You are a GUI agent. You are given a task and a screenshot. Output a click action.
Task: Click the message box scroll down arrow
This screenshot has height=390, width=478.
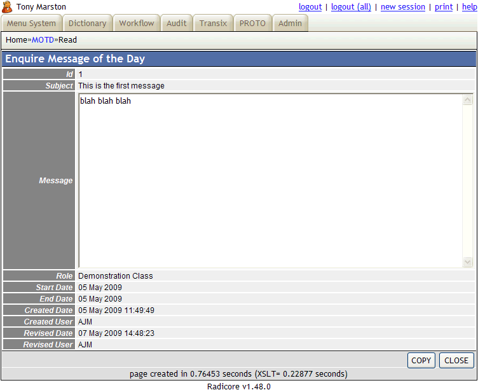468,261
